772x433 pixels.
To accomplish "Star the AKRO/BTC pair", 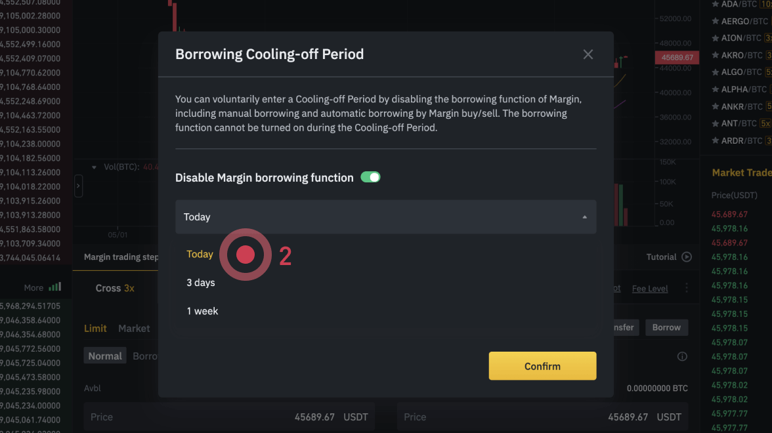I will tap(716, 55).
